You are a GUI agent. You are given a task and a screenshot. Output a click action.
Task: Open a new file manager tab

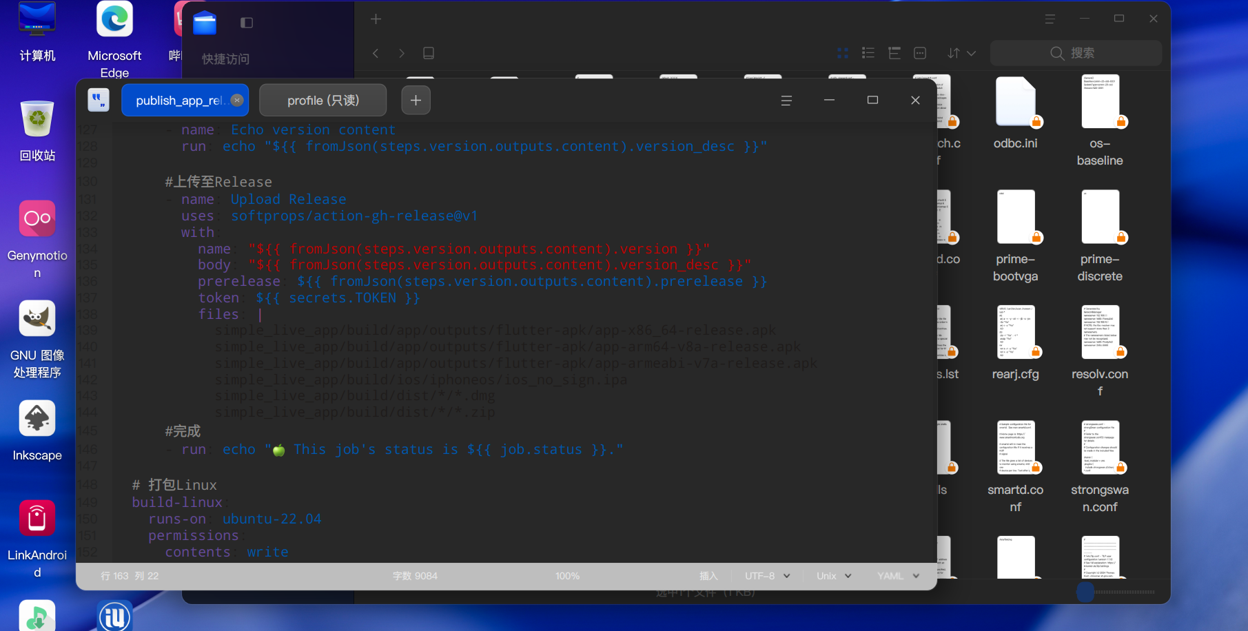tap(376, 19)
